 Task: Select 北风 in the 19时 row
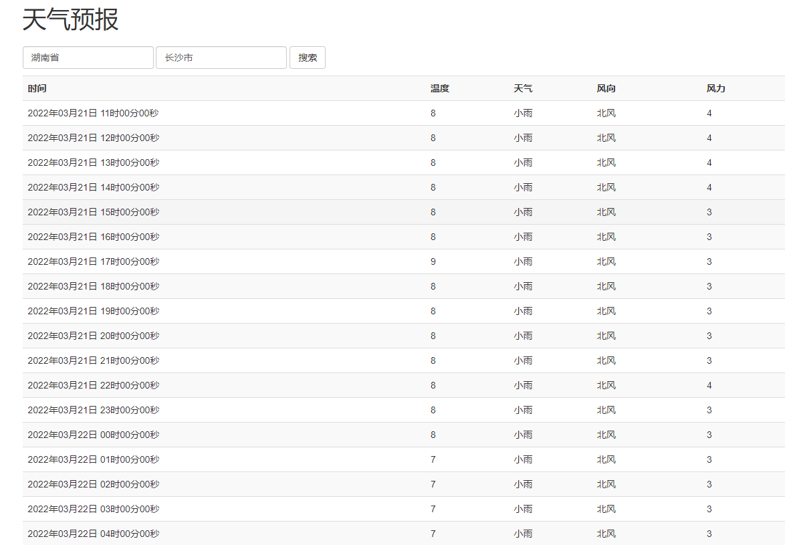[x=606, y=311]
